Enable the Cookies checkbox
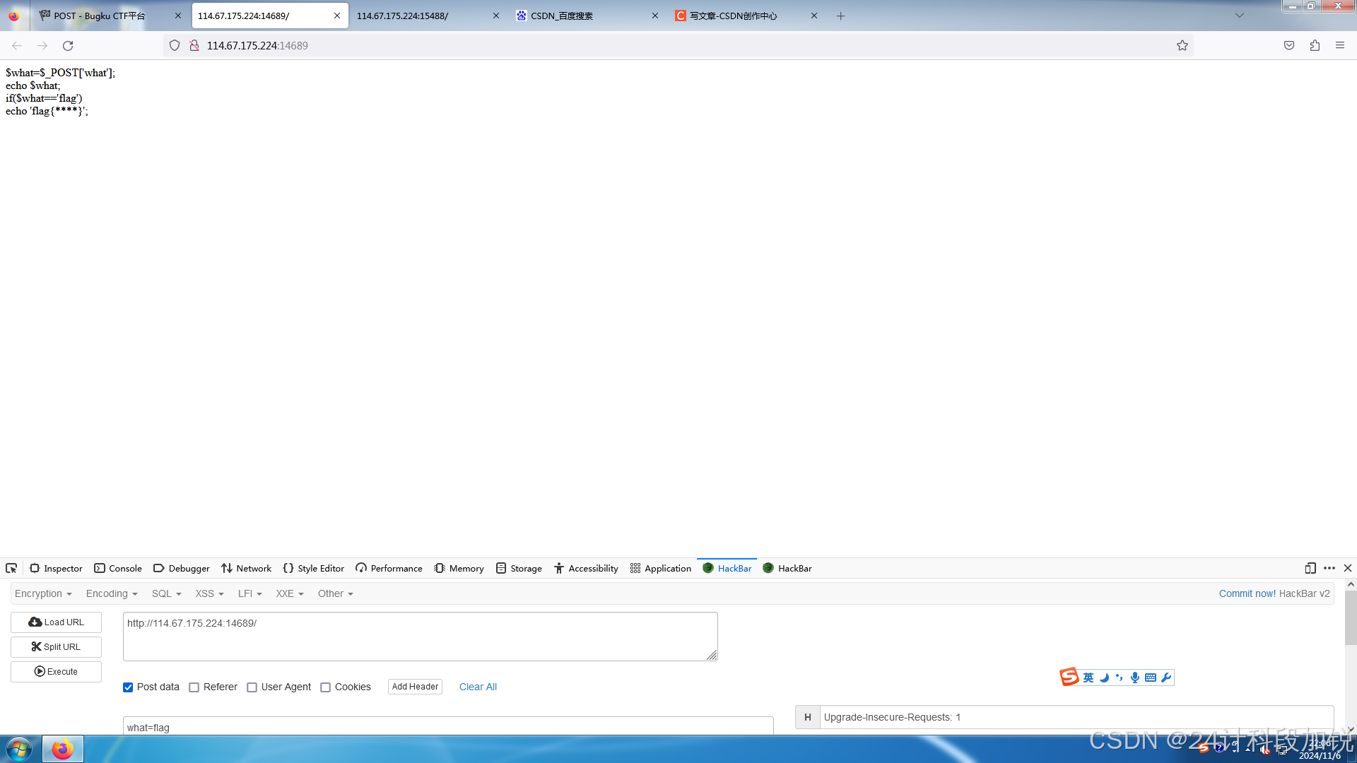 [326, 687]
